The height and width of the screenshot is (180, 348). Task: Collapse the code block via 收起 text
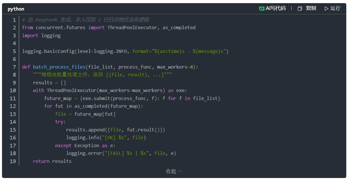[171, 171]
